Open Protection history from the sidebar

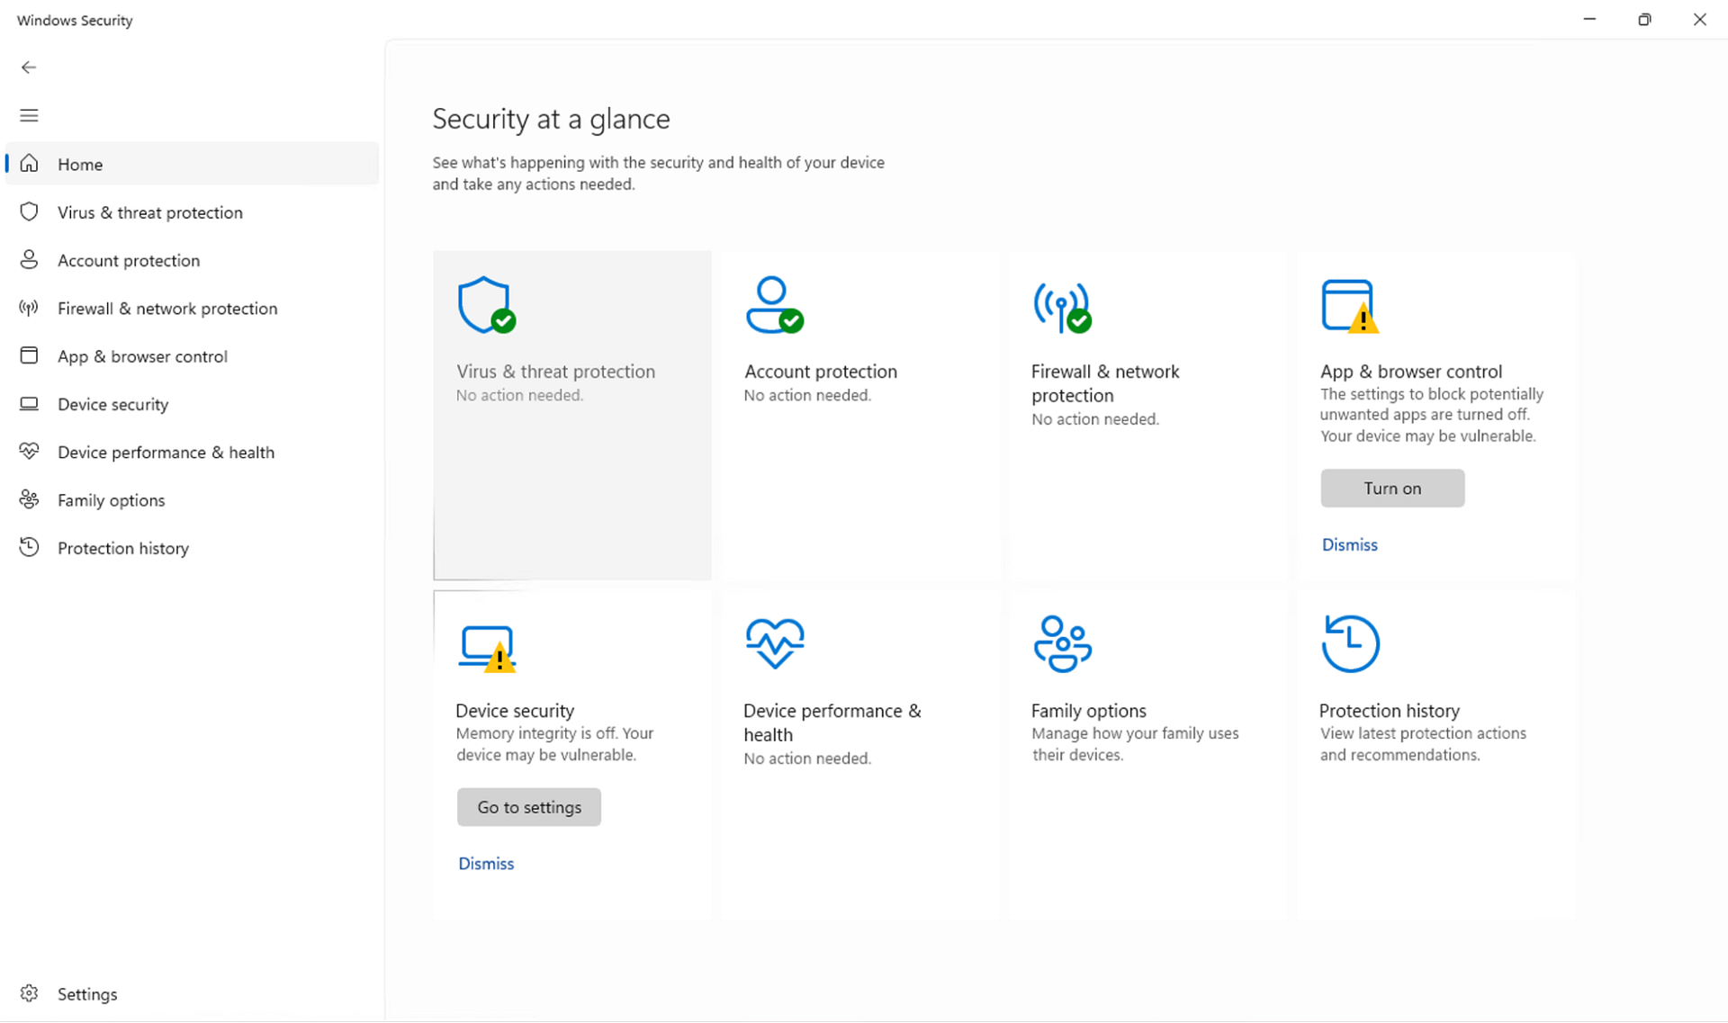[122, 548]
